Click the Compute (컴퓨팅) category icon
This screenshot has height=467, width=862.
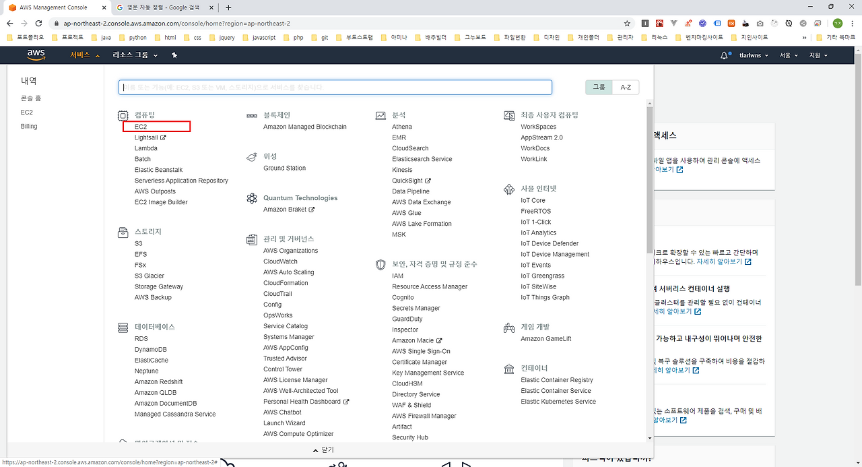123,116
